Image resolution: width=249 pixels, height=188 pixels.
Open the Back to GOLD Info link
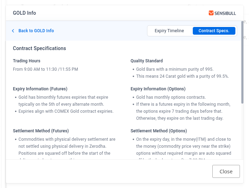pos(36,31)
